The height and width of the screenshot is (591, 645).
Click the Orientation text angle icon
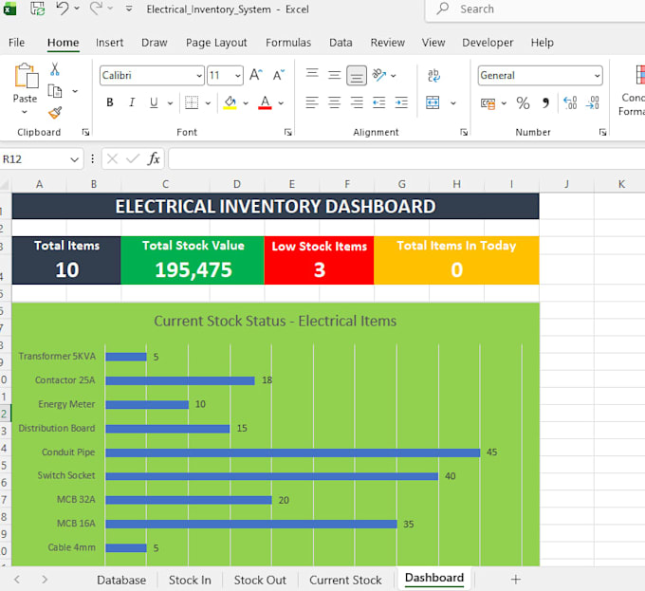point(378,75)
